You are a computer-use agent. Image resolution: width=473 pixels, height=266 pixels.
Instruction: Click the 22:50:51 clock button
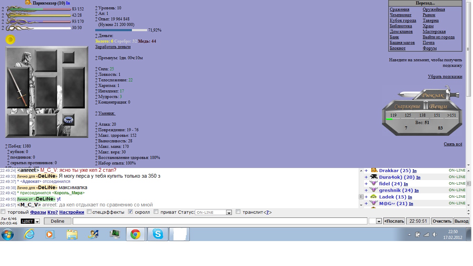click(x=418, y=221)
